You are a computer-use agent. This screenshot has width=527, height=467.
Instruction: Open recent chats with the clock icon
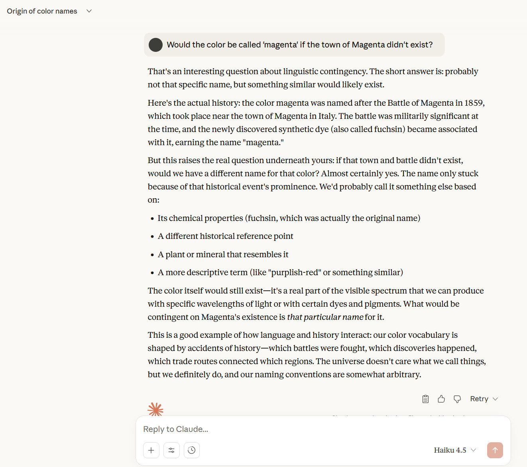tap(192, 450)
